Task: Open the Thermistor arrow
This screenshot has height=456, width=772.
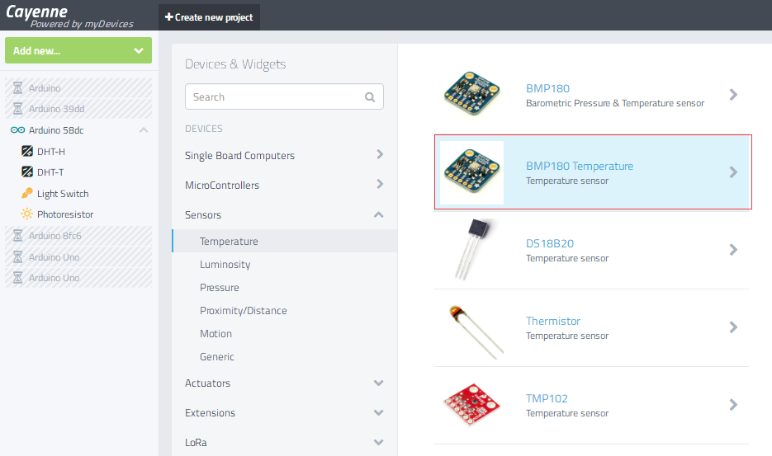Action: 733,327
